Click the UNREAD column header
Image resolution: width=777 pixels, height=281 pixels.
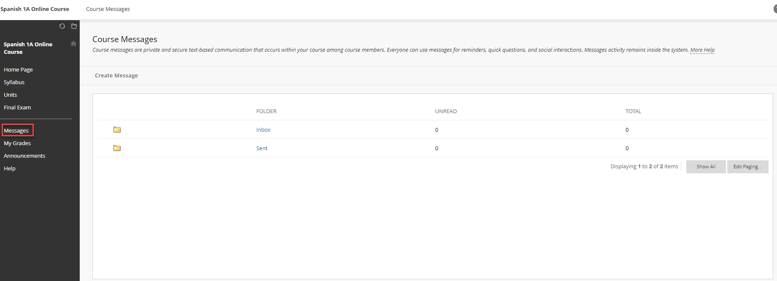[446, 111]
